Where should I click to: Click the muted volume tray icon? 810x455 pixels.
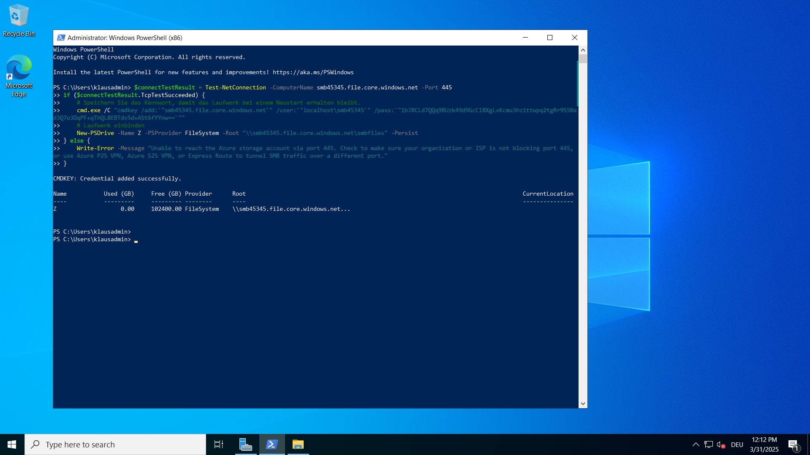pos(721,444)
